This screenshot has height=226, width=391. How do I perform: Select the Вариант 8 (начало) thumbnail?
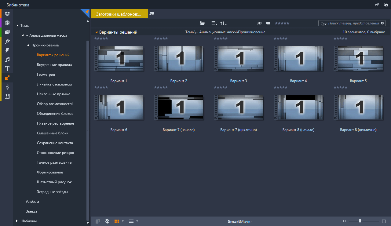pyautogui.click(x=298, y=107)
